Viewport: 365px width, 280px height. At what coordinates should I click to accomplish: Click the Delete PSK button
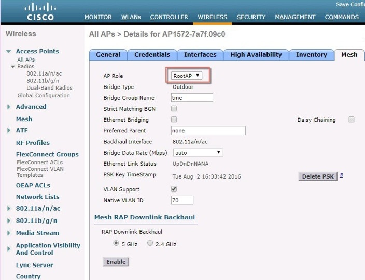point(318,176)
